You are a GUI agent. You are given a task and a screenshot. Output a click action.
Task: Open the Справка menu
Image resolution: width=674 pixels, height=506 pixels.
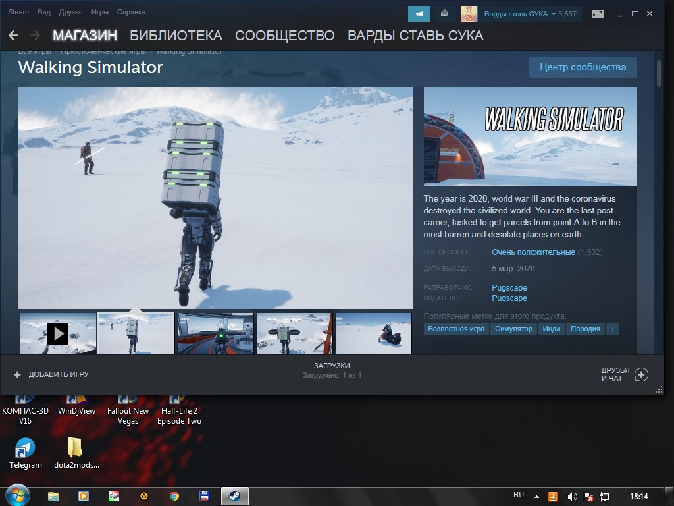[x=131, y=12]
